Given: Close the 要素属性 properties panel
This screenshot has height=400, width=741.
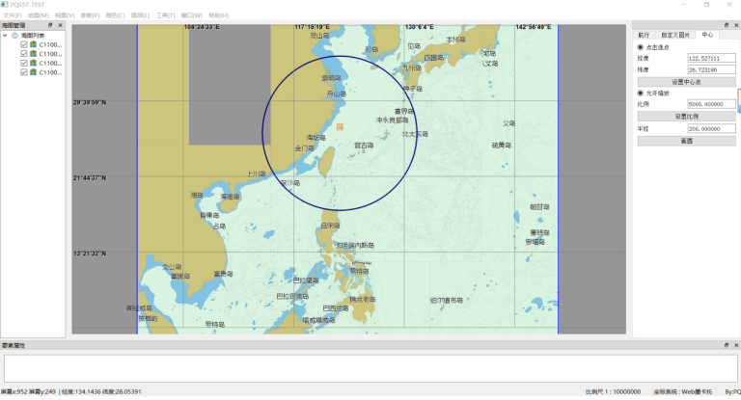Looking at the screenshot, I should [735, 344].
